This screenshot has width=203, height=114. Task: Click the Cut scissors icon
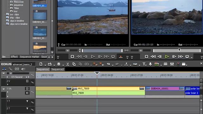pyautogui.click(x=68, y=64)
